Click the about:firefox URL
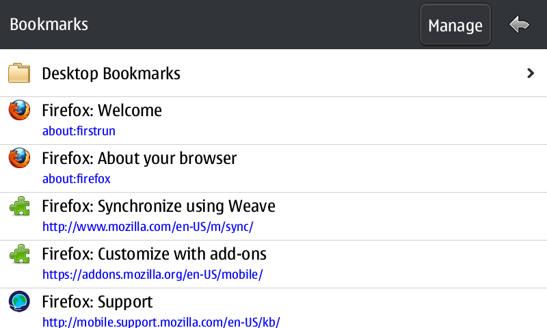 77,179
